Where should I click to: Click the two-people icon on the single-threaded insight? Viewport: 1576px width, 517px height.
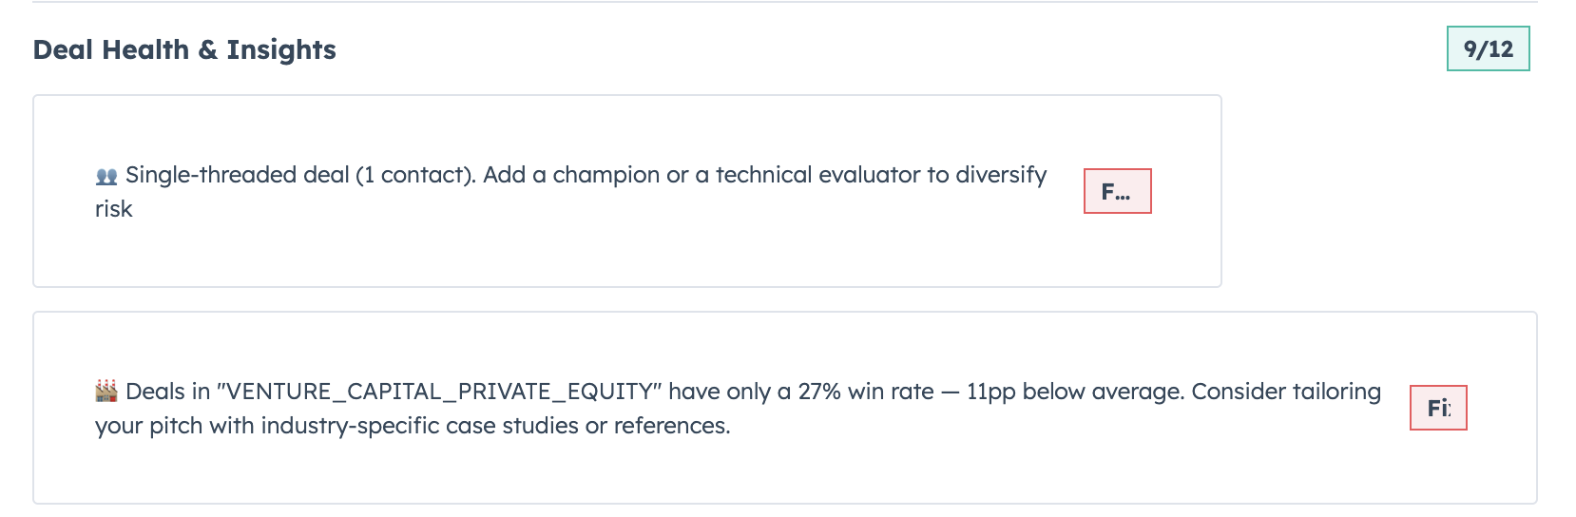(106, 177)
